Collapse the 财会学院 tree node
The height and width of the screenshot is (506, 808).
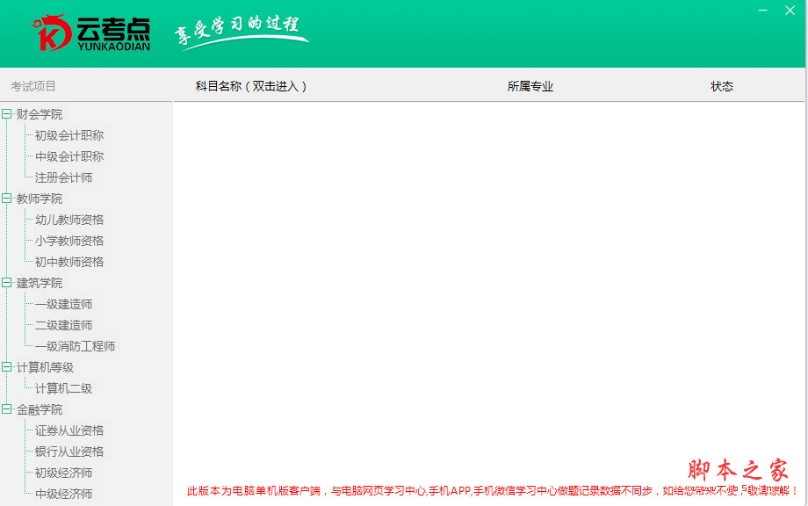(x=7, y=114)
